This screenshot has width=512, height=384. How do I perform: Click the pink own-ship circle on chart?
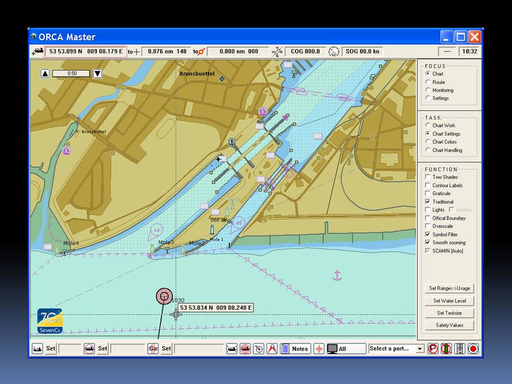[x=164, y=296]
